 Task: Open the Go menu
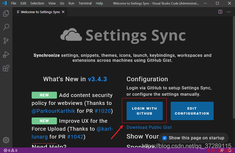click(62, 3)
